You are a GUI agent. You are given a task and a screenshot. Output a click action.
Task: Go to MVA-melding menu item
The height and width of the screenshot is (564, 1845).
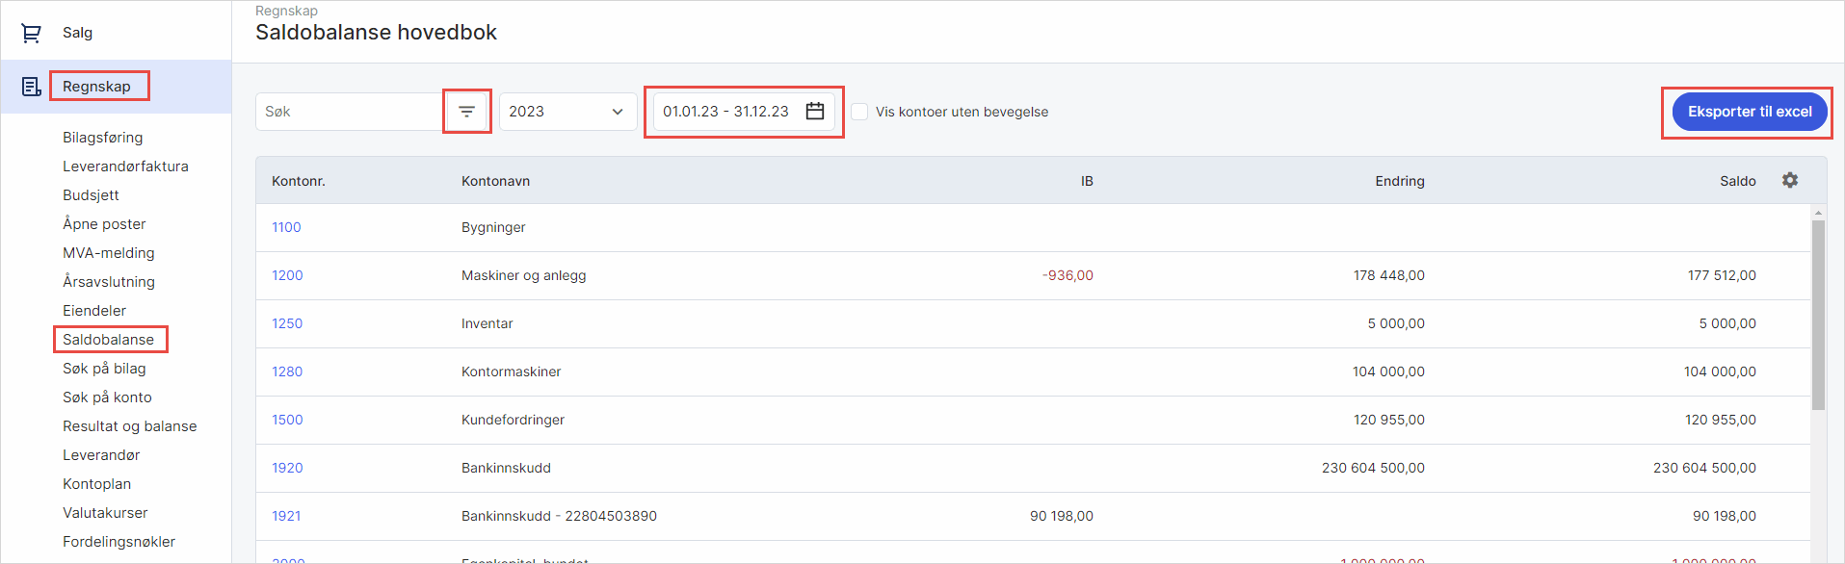coord(108,253)
